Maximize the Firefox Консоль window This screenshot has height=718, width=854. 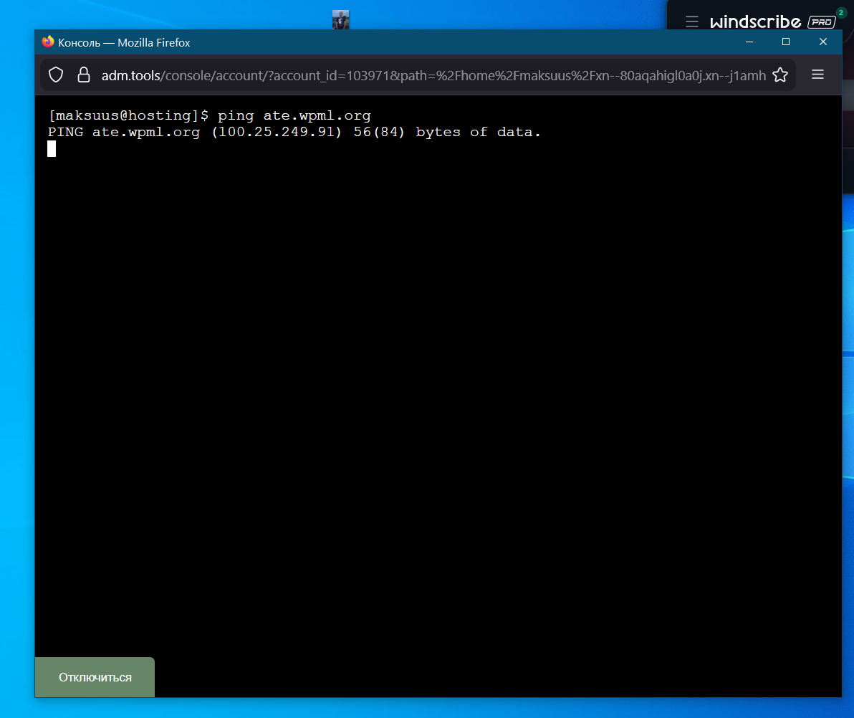(786, 42)
